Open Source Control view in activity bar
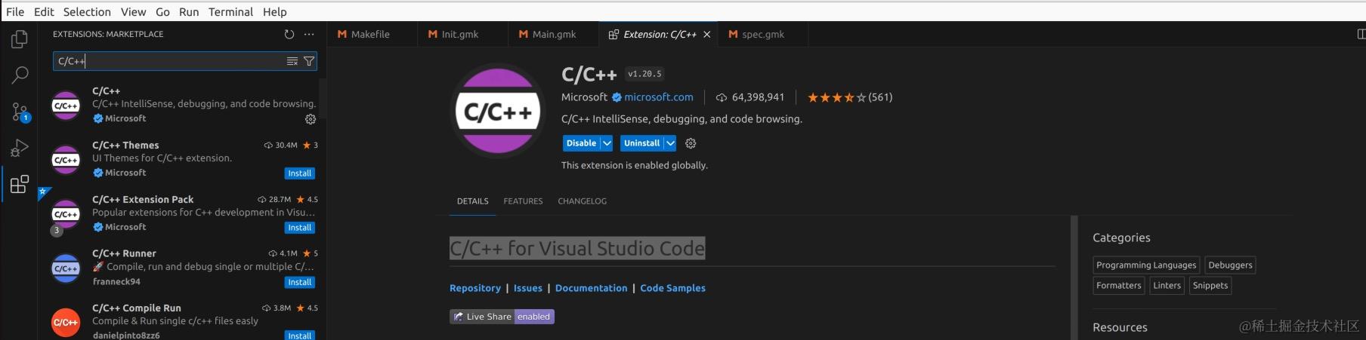Screen dimensions: 1366x340 pyautogui.click(x=20, y=112)
